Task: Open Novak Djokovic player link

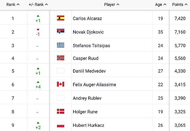Action: [88, 32]
